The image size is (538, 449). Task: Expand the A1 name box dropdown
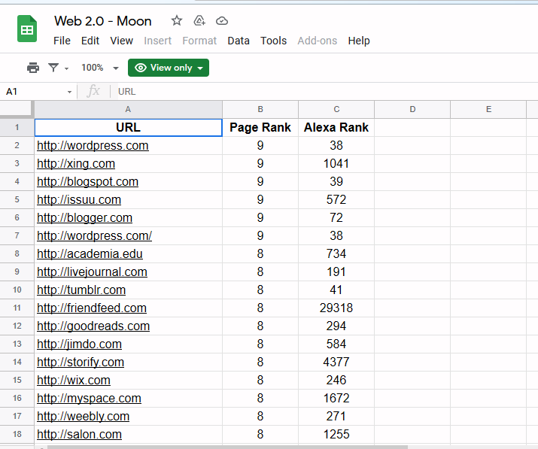69,92
